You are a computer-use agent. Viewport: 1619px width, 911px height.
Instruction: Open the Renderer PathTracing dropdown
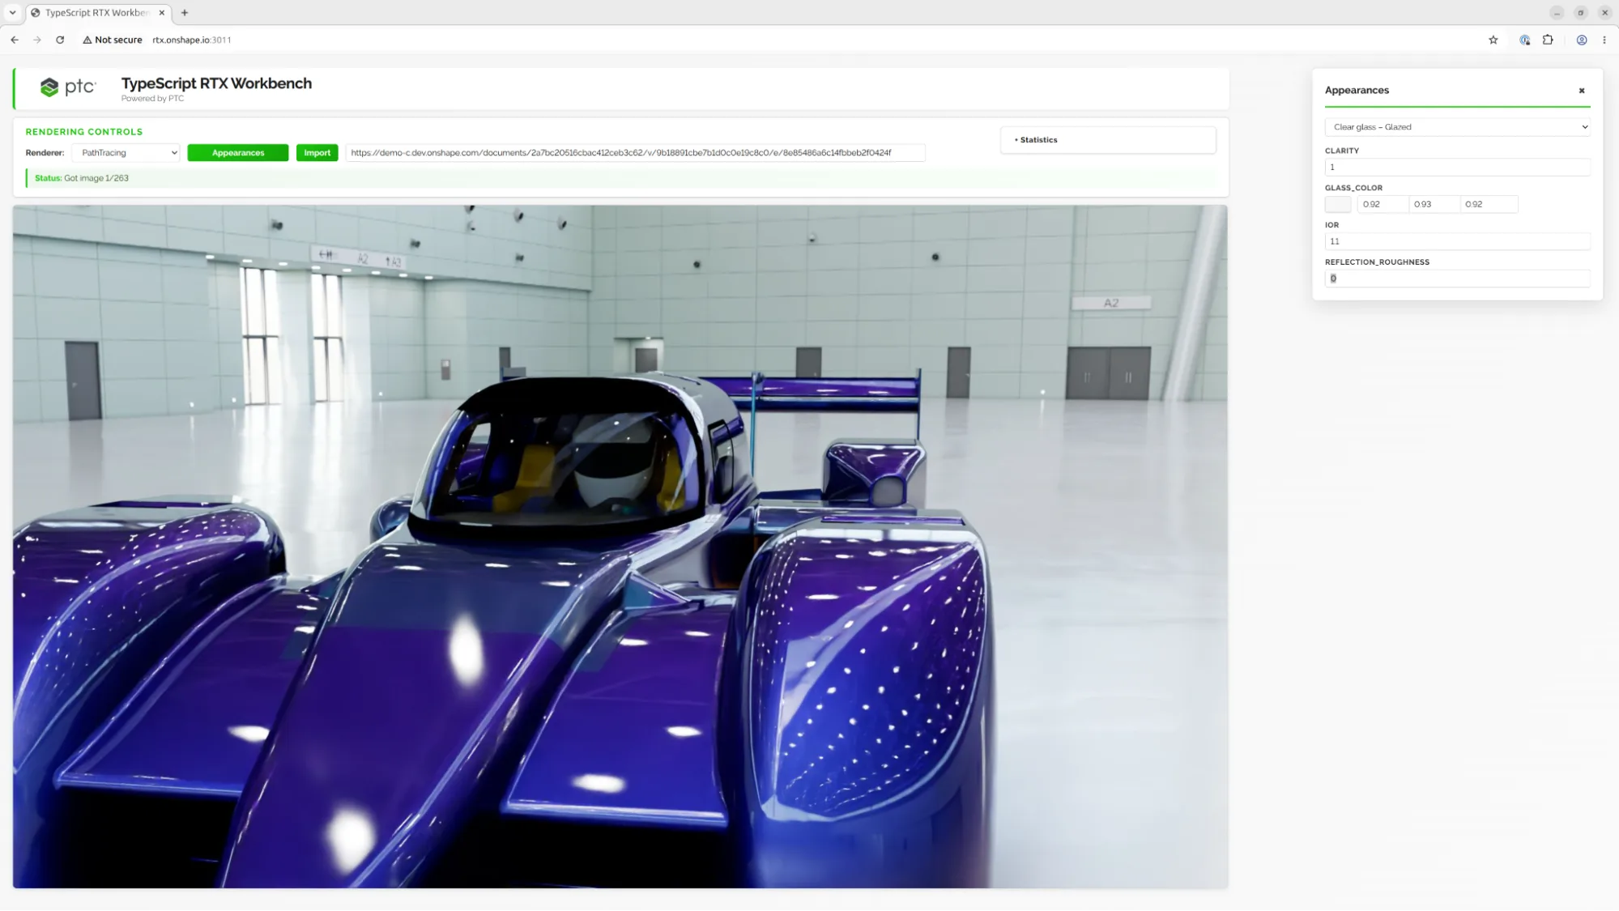click(126, 153)
